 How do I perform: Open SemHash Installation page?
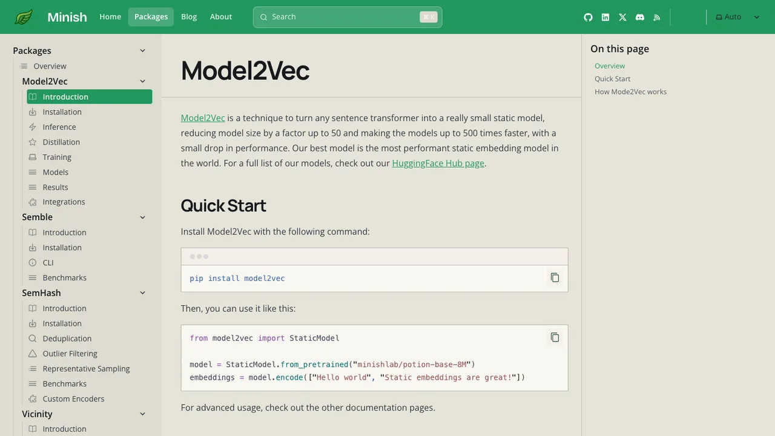click(x=62, y=323)
